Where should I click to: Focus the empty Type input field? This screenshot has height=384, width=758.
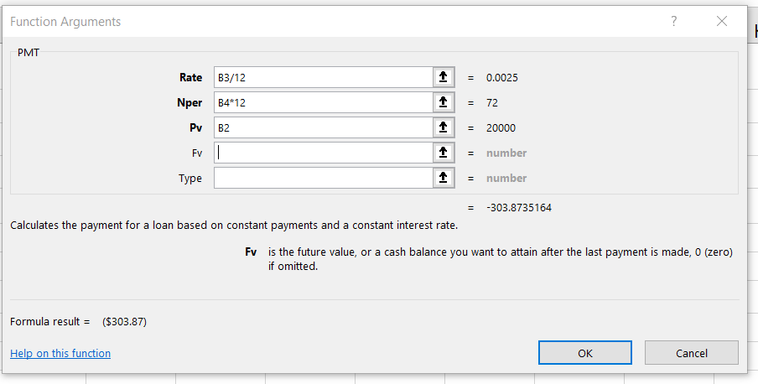click(x=324, y=178)
